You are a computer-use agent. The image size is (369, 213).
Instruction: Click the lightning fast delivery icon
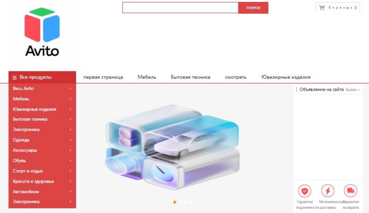point(327,191)
